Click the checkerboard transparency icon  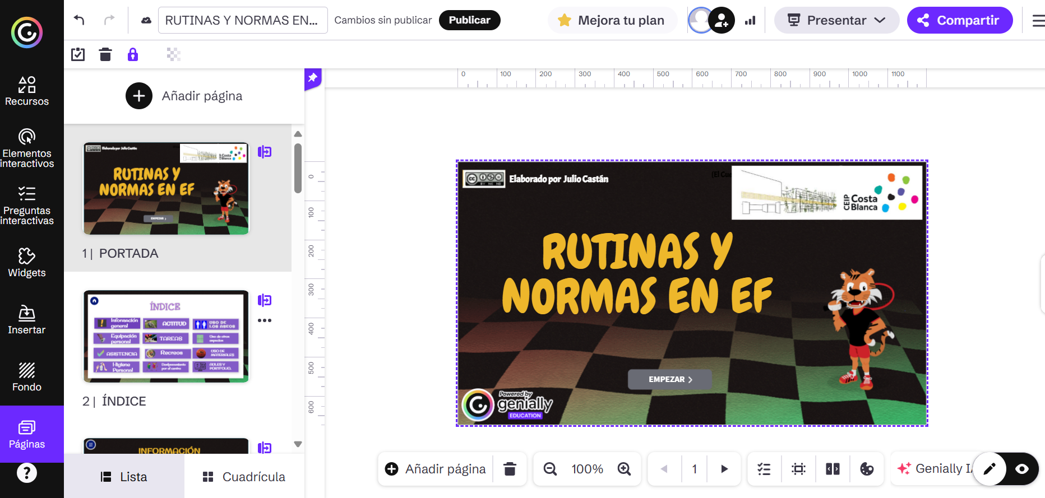click(x=173, y=54)
